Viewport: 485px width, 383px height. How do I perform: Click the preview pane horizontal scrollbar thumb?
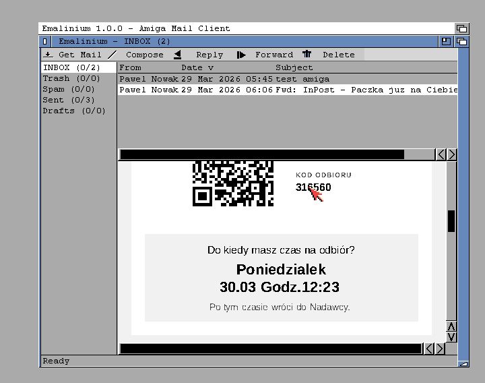(271, 349)
